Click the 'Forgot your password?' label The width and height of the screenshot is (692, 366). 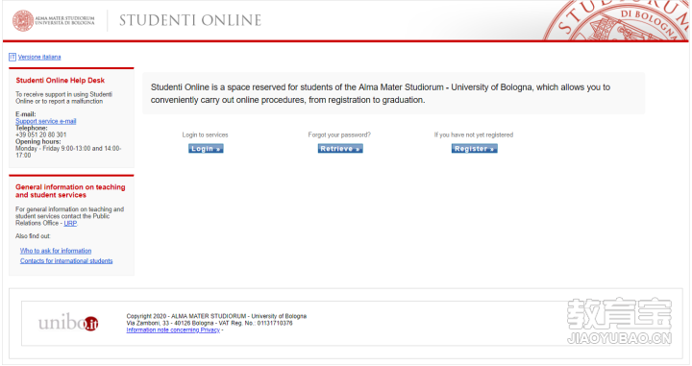click(x=339, y=134)
